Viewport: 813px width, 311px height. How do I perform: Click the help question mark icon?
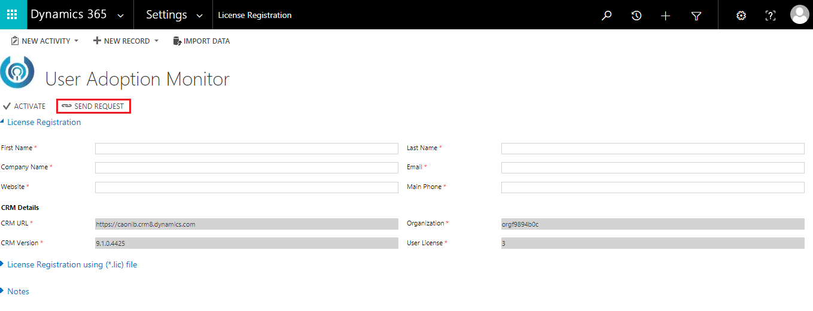pos(771,16)
